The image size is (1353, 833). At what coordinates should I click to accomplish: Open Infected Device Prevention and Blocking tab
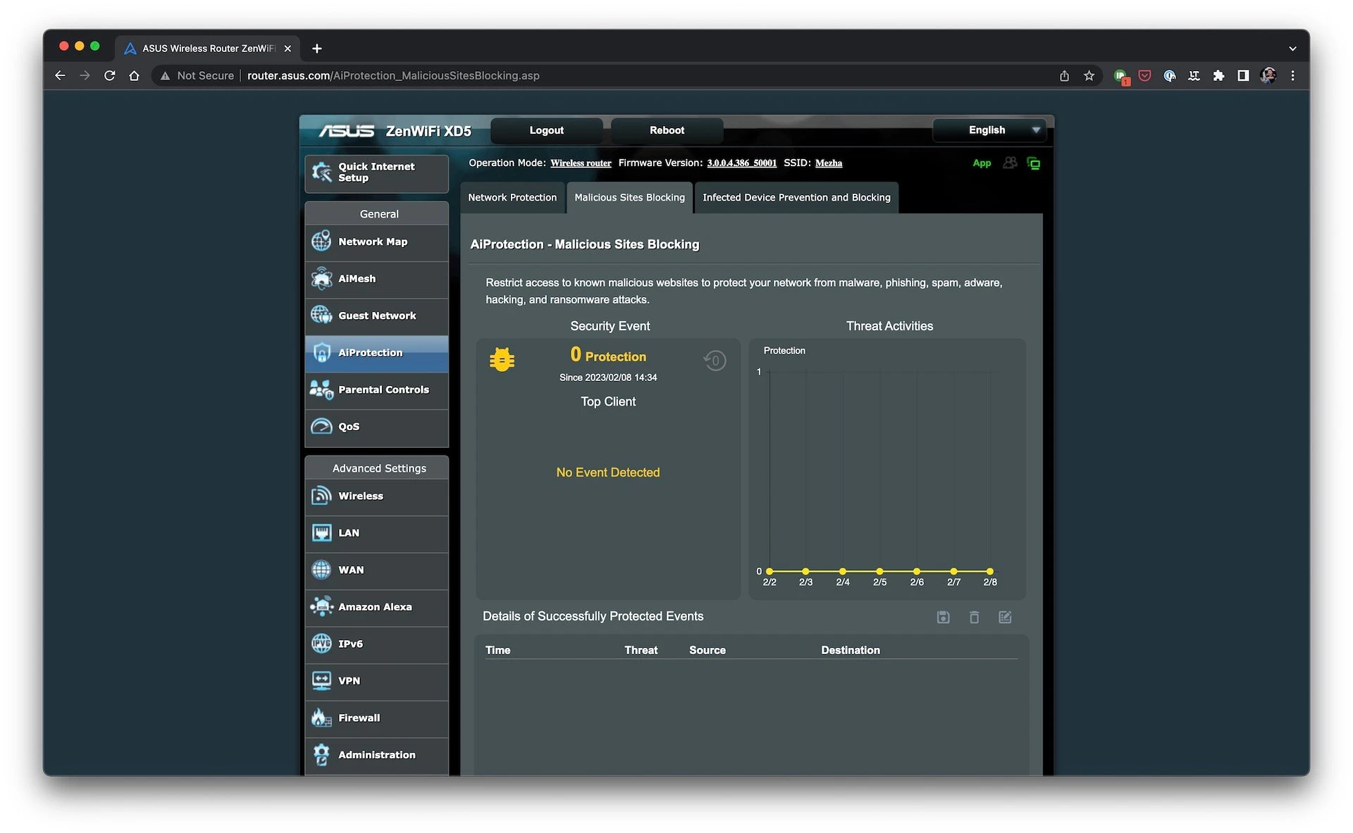pyautogui.click(x=796, y=197)
